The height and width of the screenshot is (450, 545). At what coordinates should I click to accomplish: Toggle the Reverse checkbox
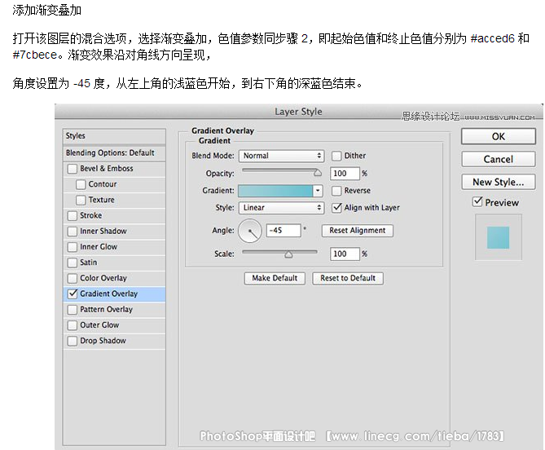(336, 191)
